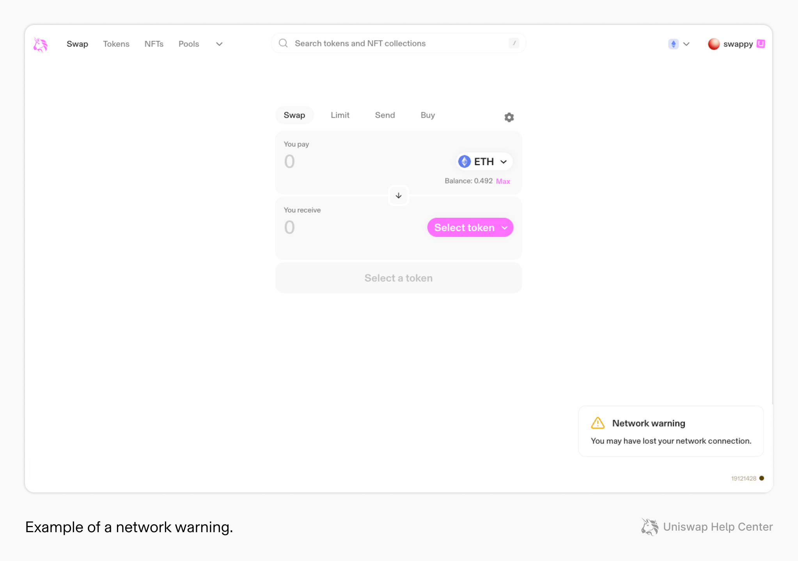Expand the navigation More menu chevron
Screen dimensions: 798x561
219,44
